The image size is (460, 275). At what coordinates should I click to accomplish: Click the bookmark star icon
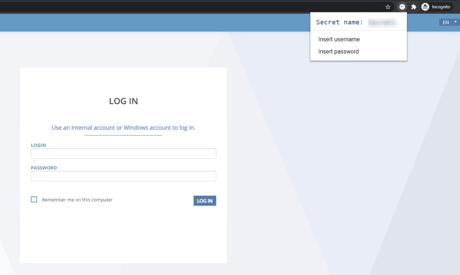point(387,7)
